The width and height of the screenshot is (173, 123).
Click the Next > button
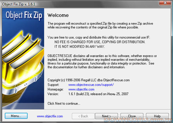pos(106,116)
